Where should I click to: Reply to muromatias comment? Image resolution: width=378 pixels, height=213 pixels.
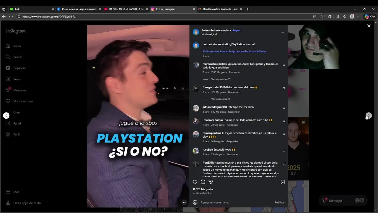point(235,72)
